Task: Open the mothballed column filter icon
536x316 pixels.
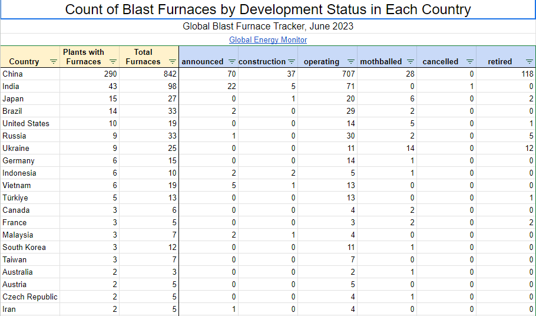Action: (x=410, y=61)
